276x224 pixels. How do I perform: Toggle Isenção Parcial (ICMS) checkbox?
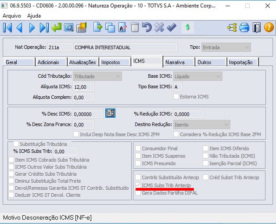coord(205,163)
